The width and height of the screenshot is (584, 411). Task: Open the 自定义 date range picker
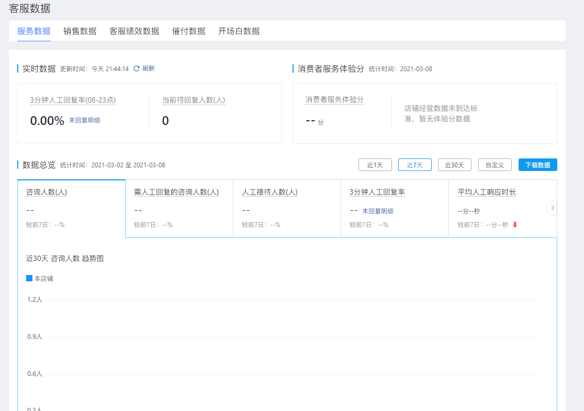(495, 165)
